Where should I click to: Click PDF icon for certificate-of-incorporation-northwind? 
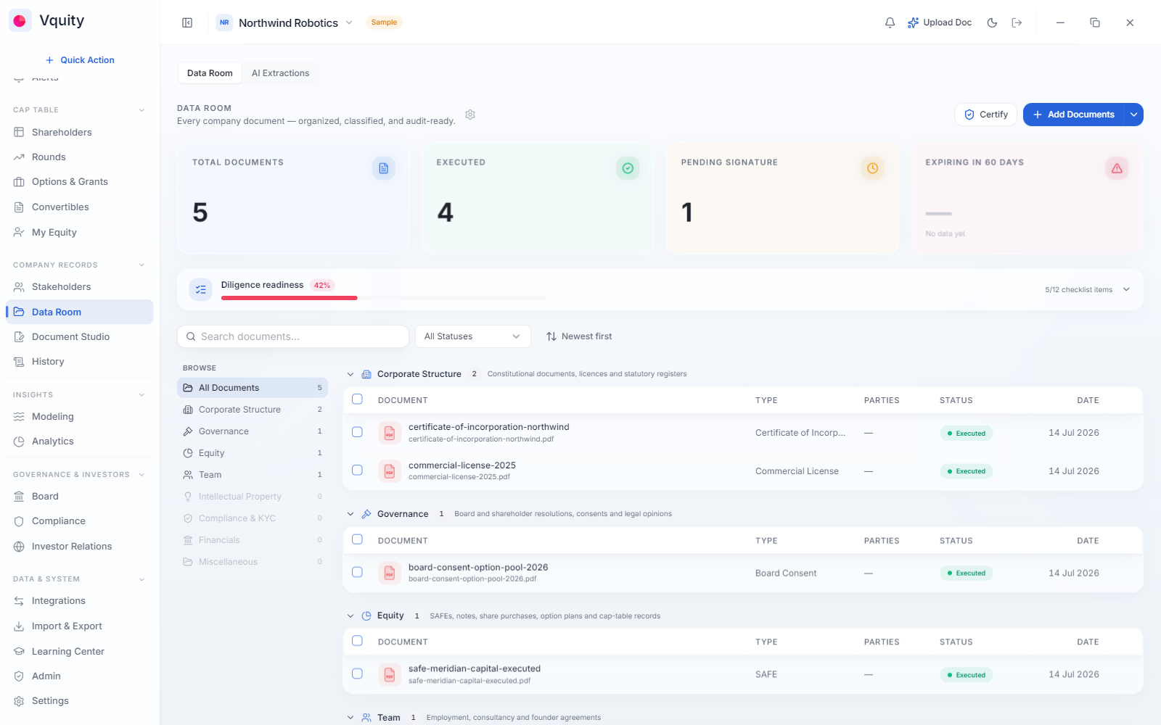coord(390,433)
